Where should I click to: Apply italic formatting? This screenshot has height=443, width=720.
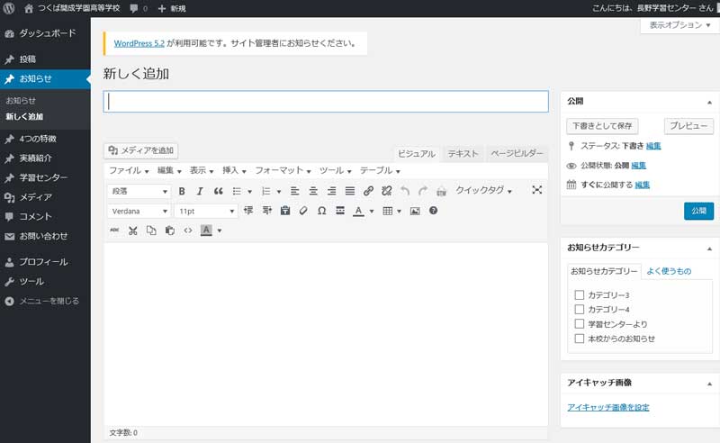(x=200, y=191)
